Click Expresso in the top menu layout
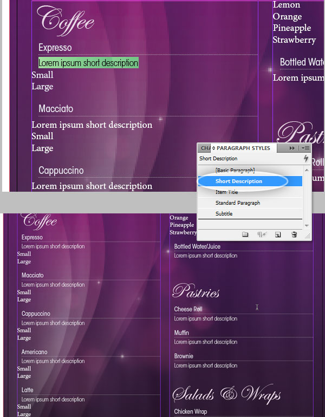Screen dimensions: 325x417 coord(55,48)
